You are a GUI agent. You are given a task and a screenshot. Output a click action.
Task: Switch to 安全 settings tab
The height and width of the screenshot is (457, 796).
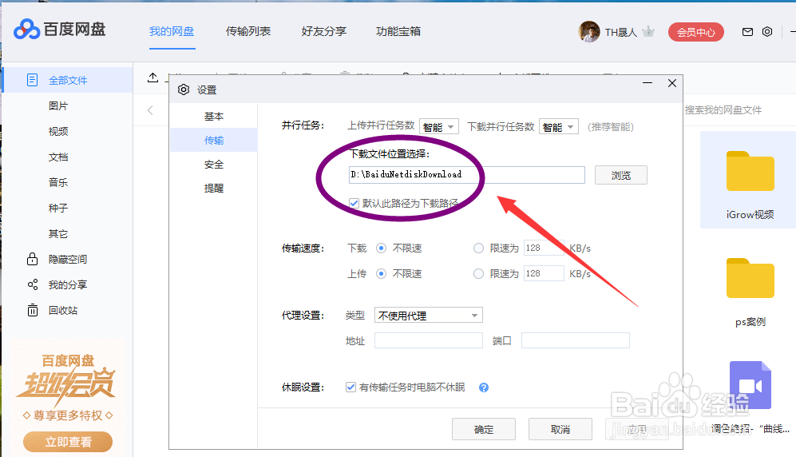coord(214,164)
